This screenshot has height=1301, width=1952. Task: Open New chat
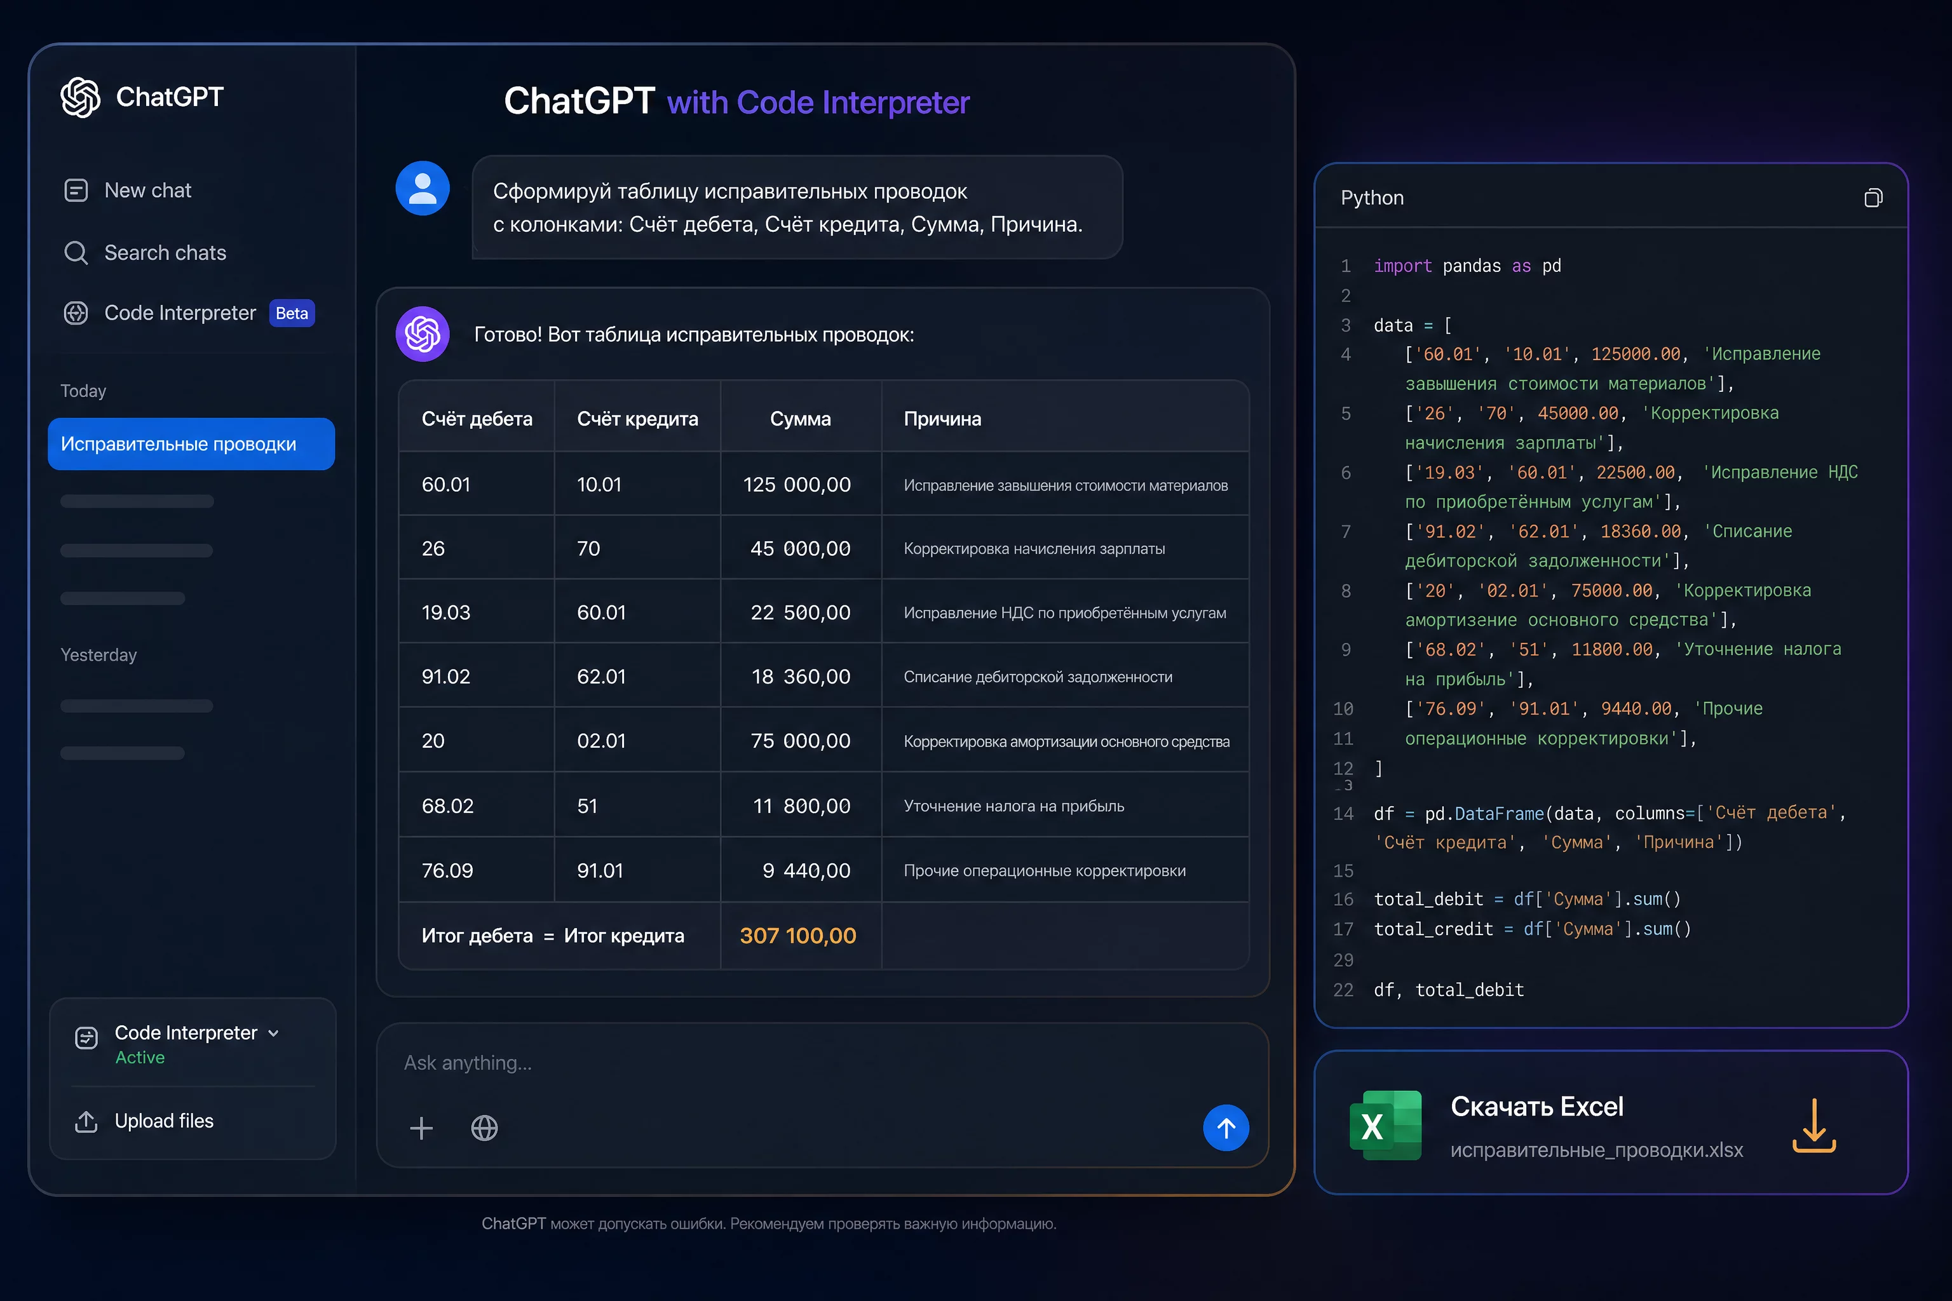[147, 191]
